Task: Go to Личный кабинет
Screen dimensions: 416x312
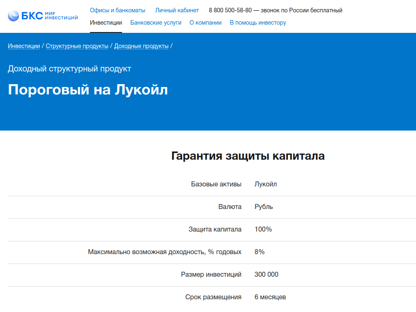Action: 177,10
